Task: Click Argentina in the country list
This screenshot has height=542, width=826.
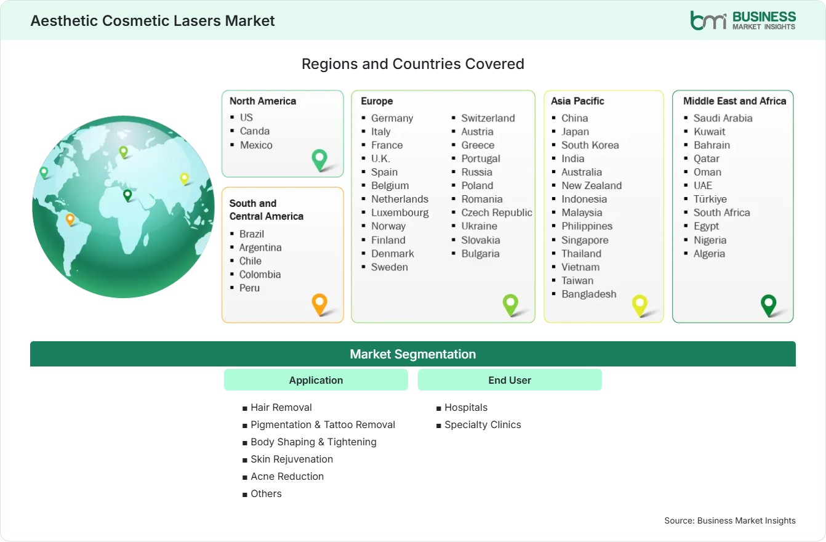Action: coord(260,247)
